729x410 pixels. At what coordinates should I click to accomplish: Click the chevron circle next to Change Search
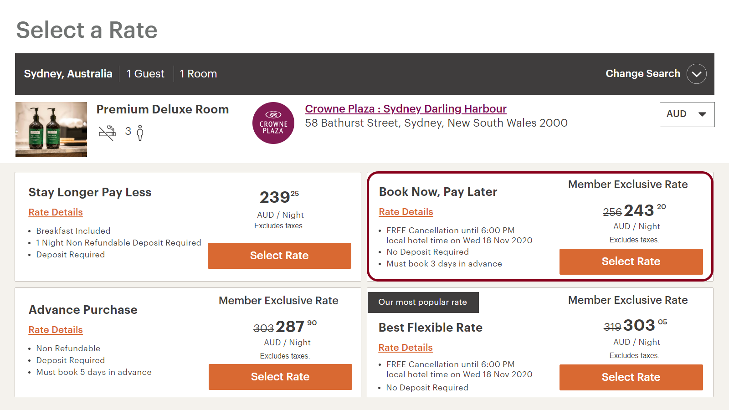696,73
